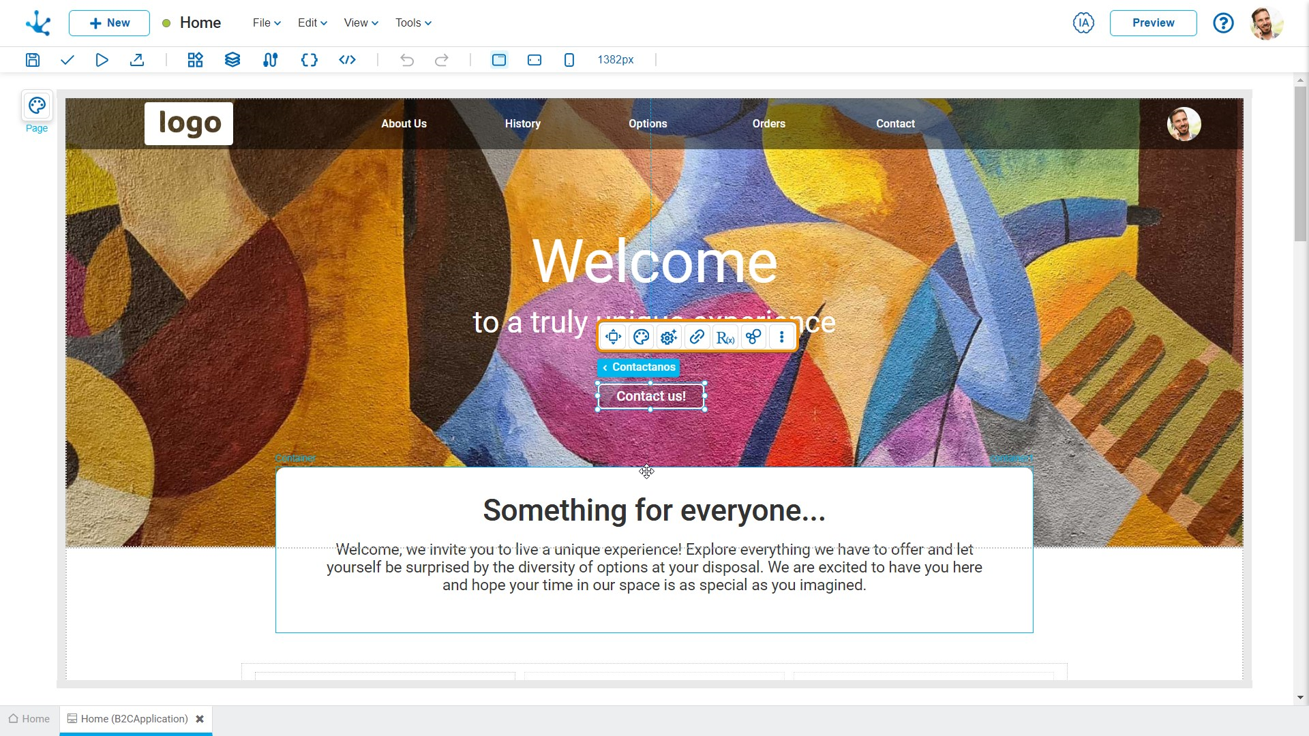Click the Preview button
Viewport: 1309px width, 736px height.
coord(1153,22)
